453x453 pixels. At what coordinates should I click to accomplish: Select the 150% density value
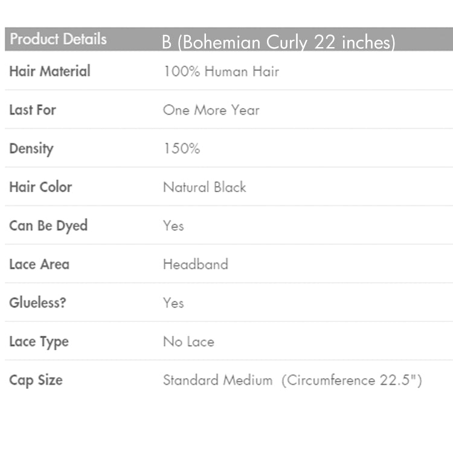tap(181, 149)
